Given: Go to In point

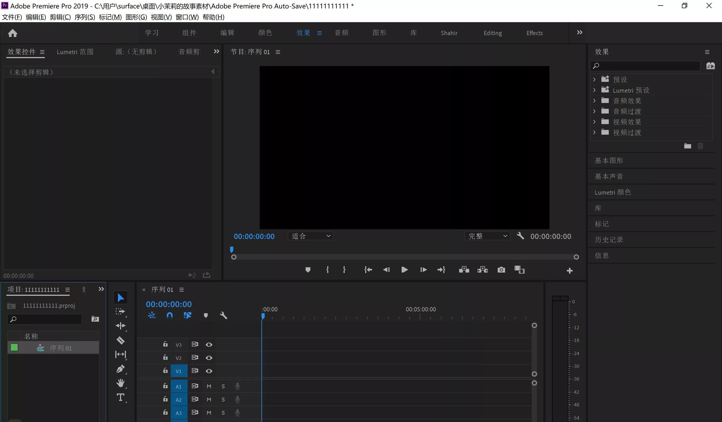Looking at the screenshot, I should pos(368,270).
